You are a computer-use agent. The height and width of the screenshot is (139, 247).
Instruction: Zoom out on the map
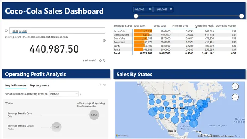[235, 97]
